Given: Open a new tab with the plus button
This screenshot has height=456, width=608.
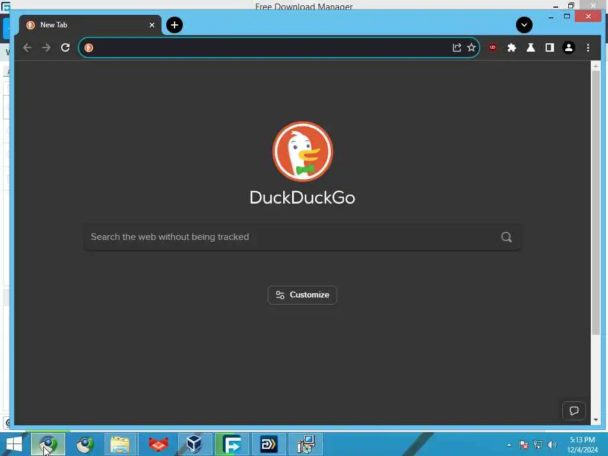Looking at the screenshot, I should click(x=175, y=25).
